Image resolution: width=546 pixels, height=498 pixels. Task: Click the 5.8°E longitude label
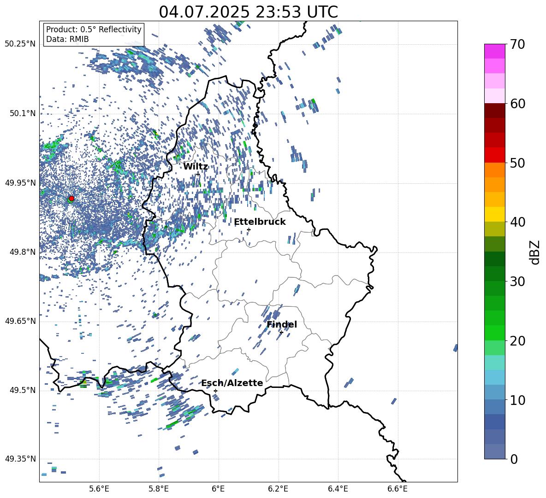tap(159, 489)
